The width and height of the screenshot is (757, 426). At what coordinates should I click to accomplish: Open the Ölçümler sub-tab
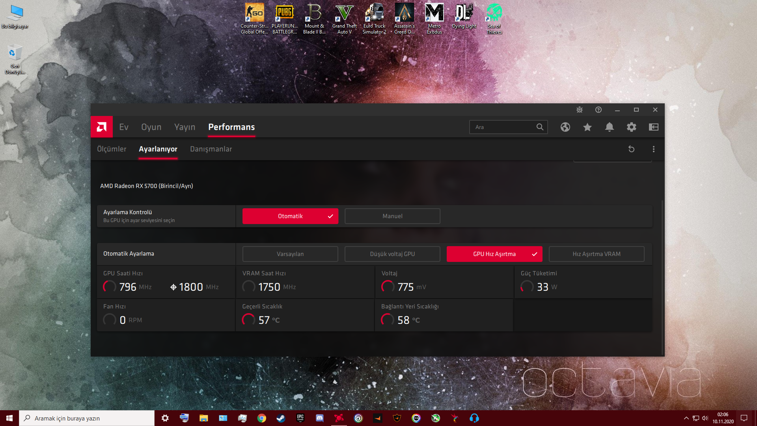(x=112, y=149)
